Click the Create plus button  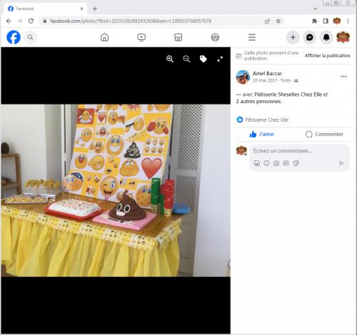[293, 37]
